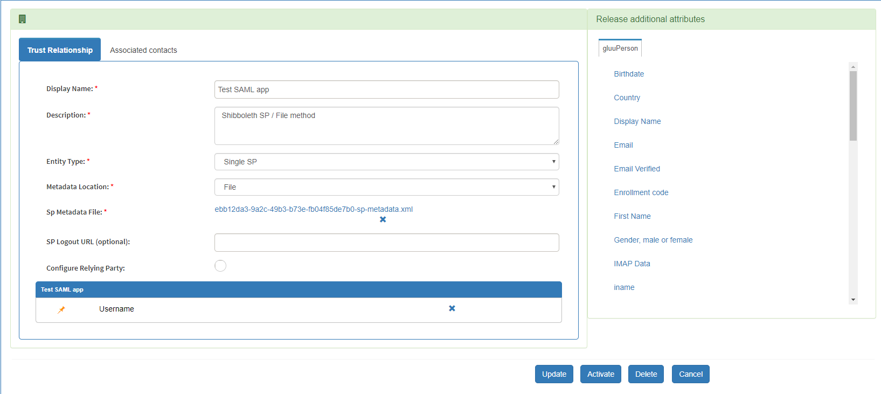Delete this trust relationship
Screen dimensions: 881x394
646,374
